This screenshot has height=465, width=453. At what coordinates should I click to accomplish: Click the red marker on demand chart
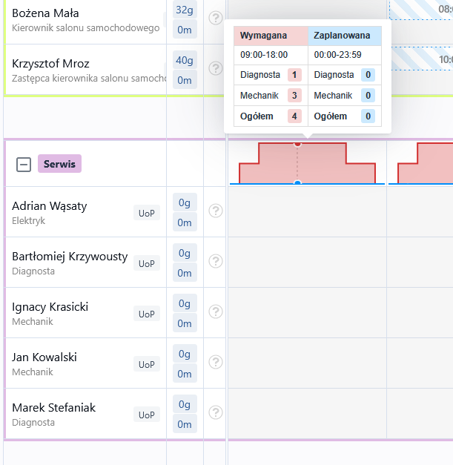click(297, 144)
